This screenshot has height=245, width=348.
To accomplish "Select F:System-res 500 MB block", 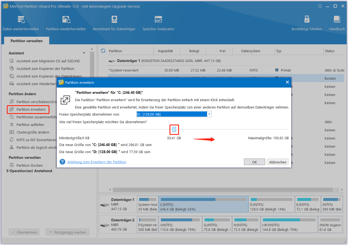I will (x=148, y=225).
